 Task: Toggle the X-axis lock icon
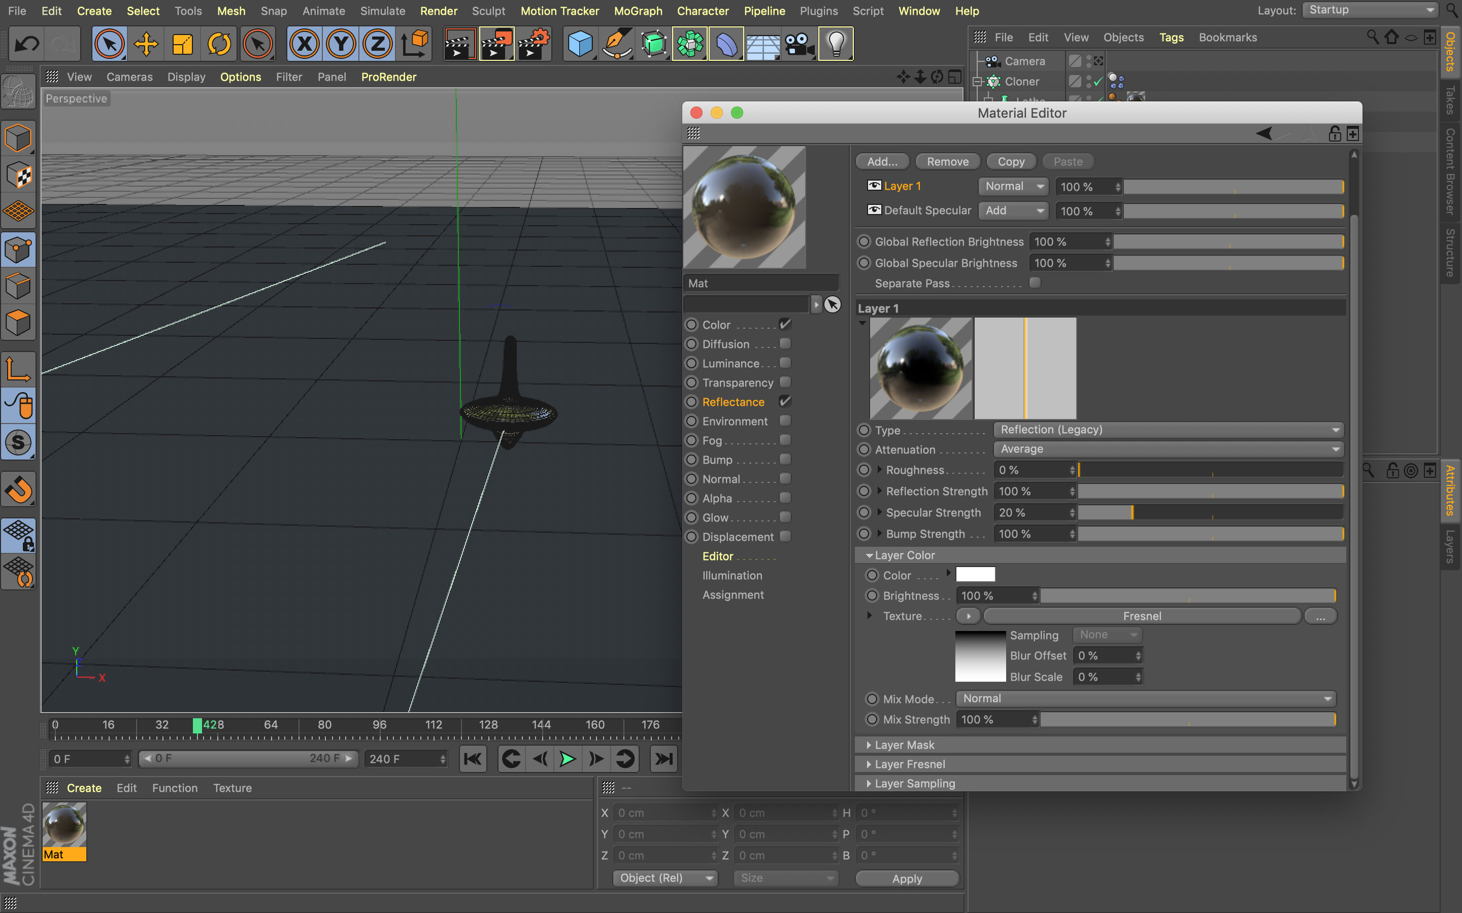pyautogui.click(x=304, y=44)
